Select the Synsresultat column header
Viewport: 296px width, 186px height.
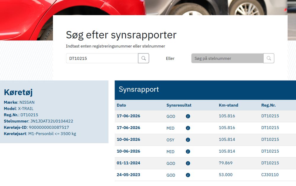(x=179, y=105)
